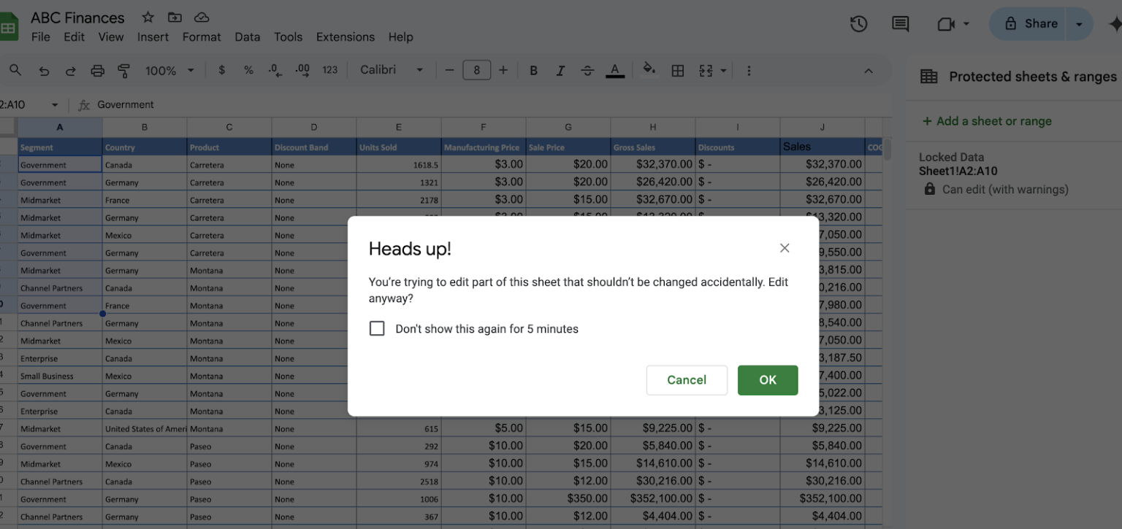Click inside the formula bar
The height and width of the screenshot is (529, 1122).
click(x=219, y=104)
